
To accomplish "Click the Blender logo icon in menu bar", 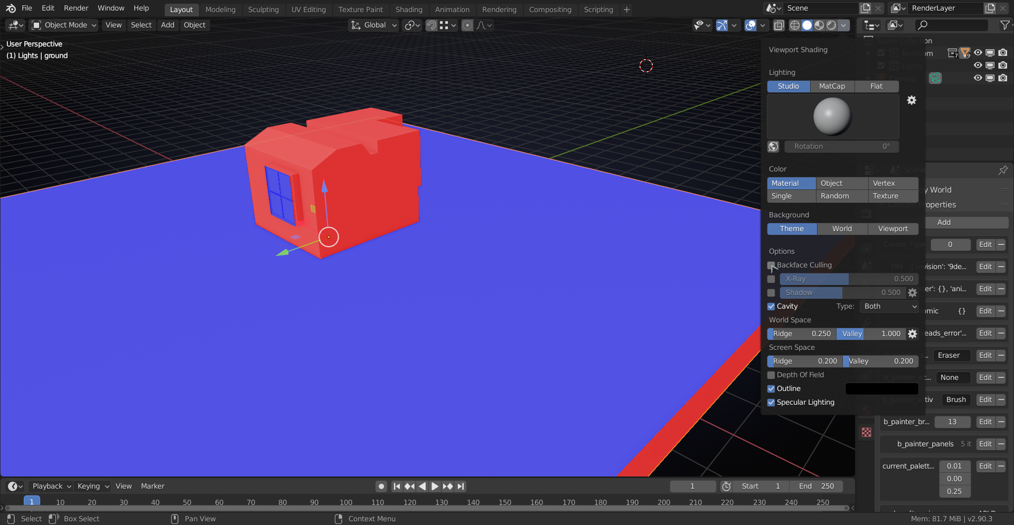I will pyautogui.click(x=11, y=8).
